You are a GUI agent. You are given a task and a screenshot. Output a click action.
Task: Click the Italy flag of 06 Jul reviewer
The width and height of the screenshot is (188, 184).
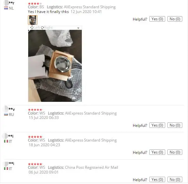tap(6, 169)
